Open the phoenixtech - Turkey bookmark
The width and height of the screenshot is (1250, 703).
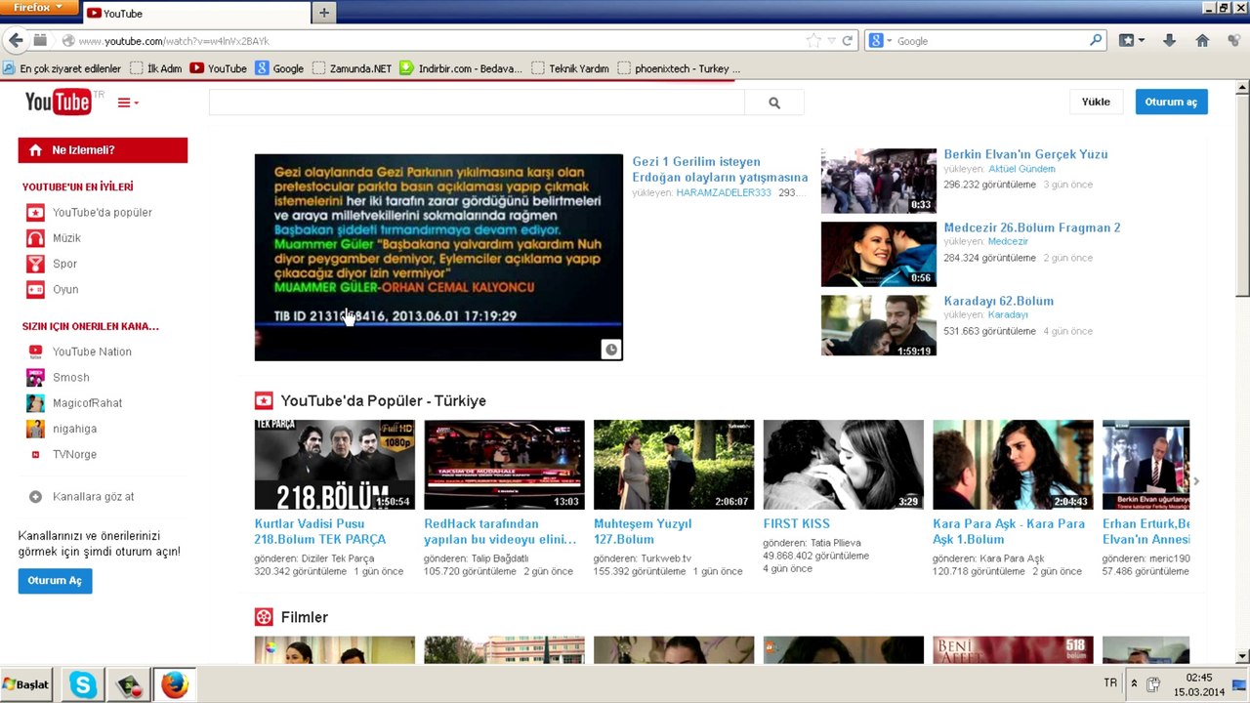click(x=679, y=68)
